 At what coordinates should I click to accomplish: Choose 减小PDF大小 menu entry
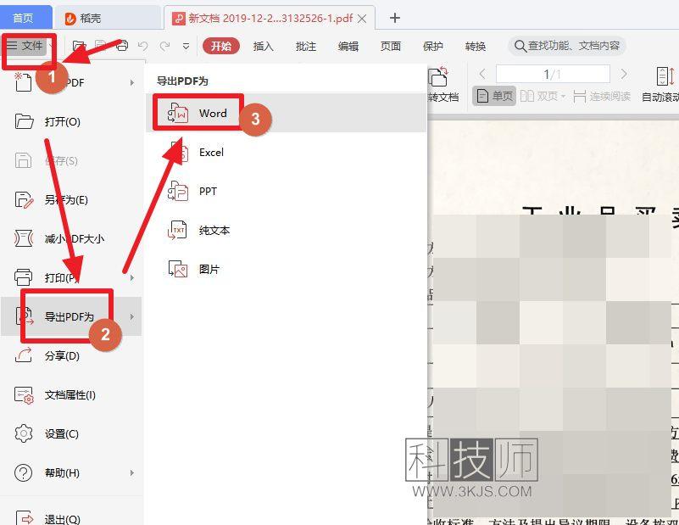[x=71, y=238]
